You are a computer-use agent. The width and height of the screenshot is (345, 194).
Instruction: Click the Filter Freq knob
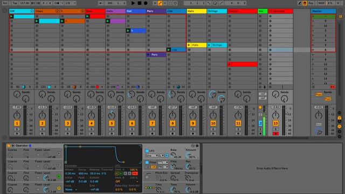173,167
